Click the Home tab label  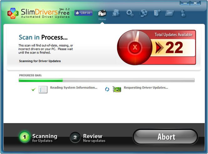[x=102, y=19]
